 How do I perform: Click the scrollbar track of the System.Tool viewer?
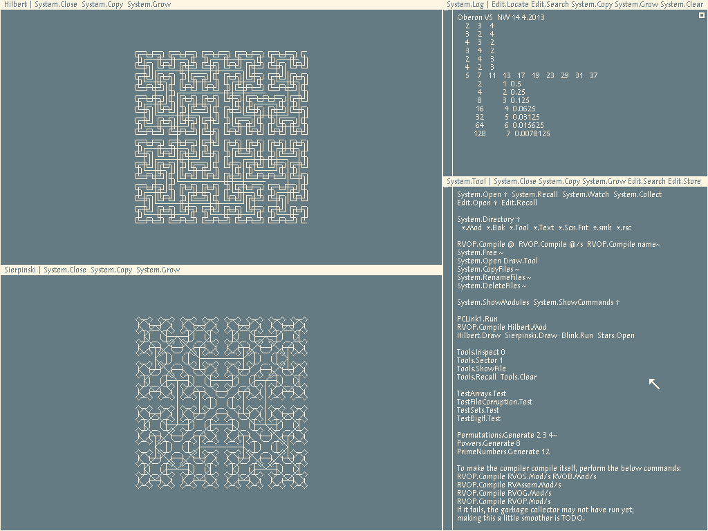pyautogui.click(x=447, y=346)
